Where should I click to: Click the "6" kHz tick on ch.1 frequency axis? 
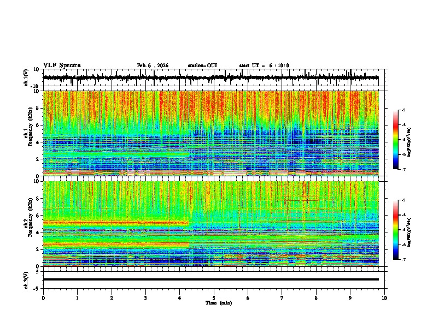pyautogui.click(x=38, y=126)
